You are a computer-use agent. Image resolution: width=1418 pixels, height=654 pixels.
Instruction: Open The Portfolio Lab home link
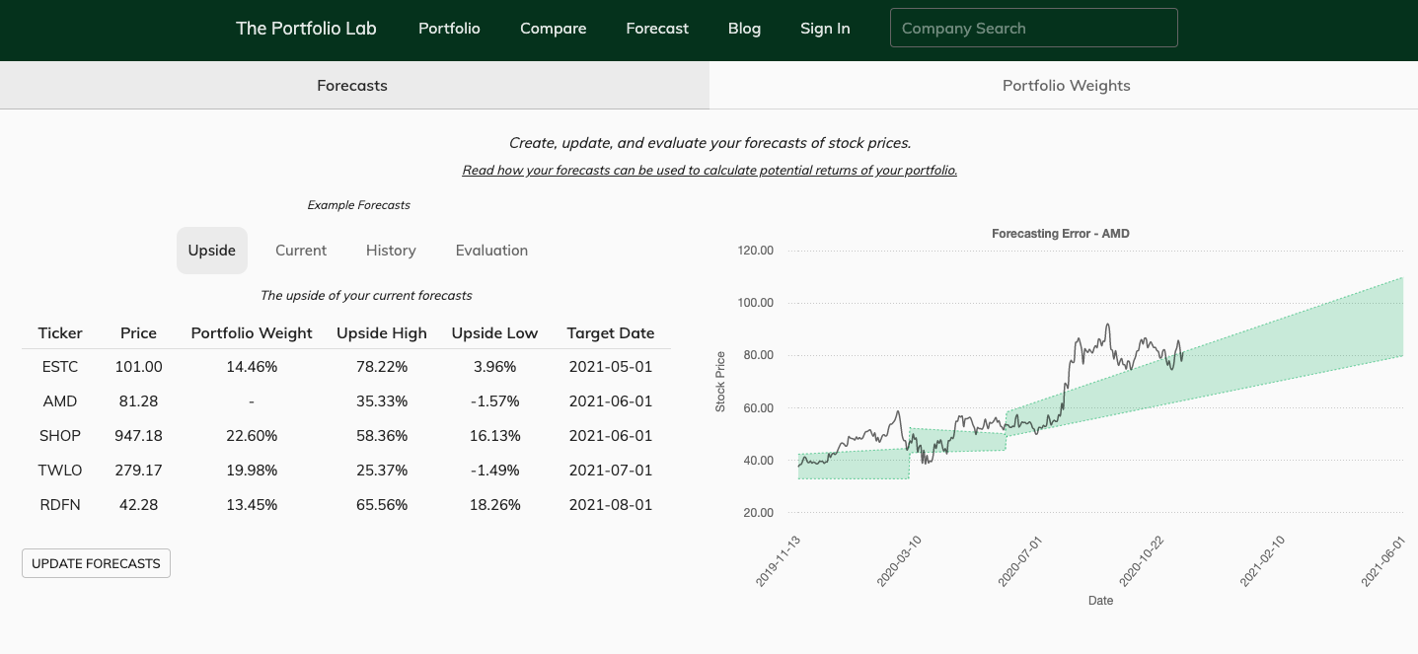coord(306,29)
